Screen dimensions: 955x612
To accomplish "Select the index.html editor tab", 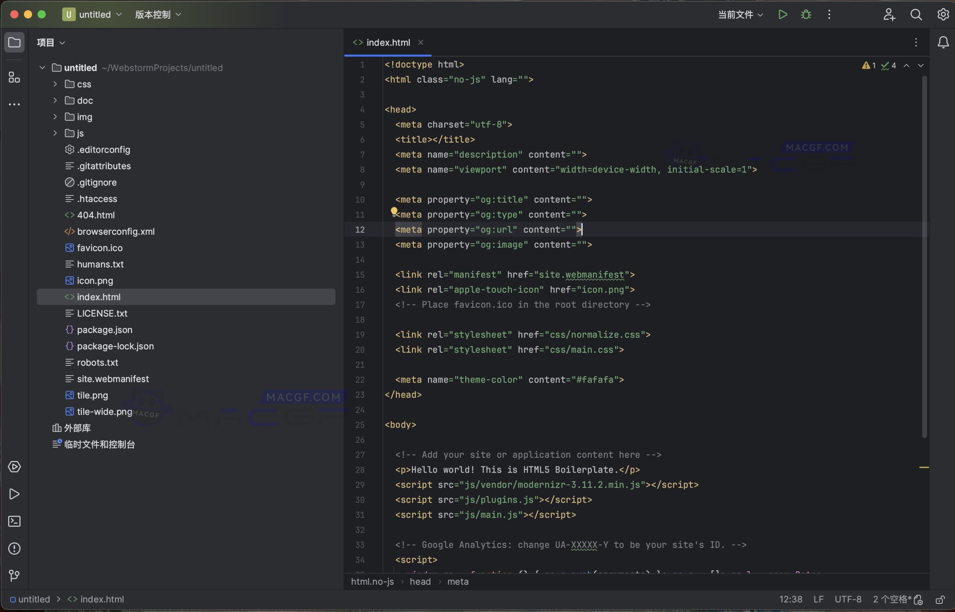I will pos(387,42).
